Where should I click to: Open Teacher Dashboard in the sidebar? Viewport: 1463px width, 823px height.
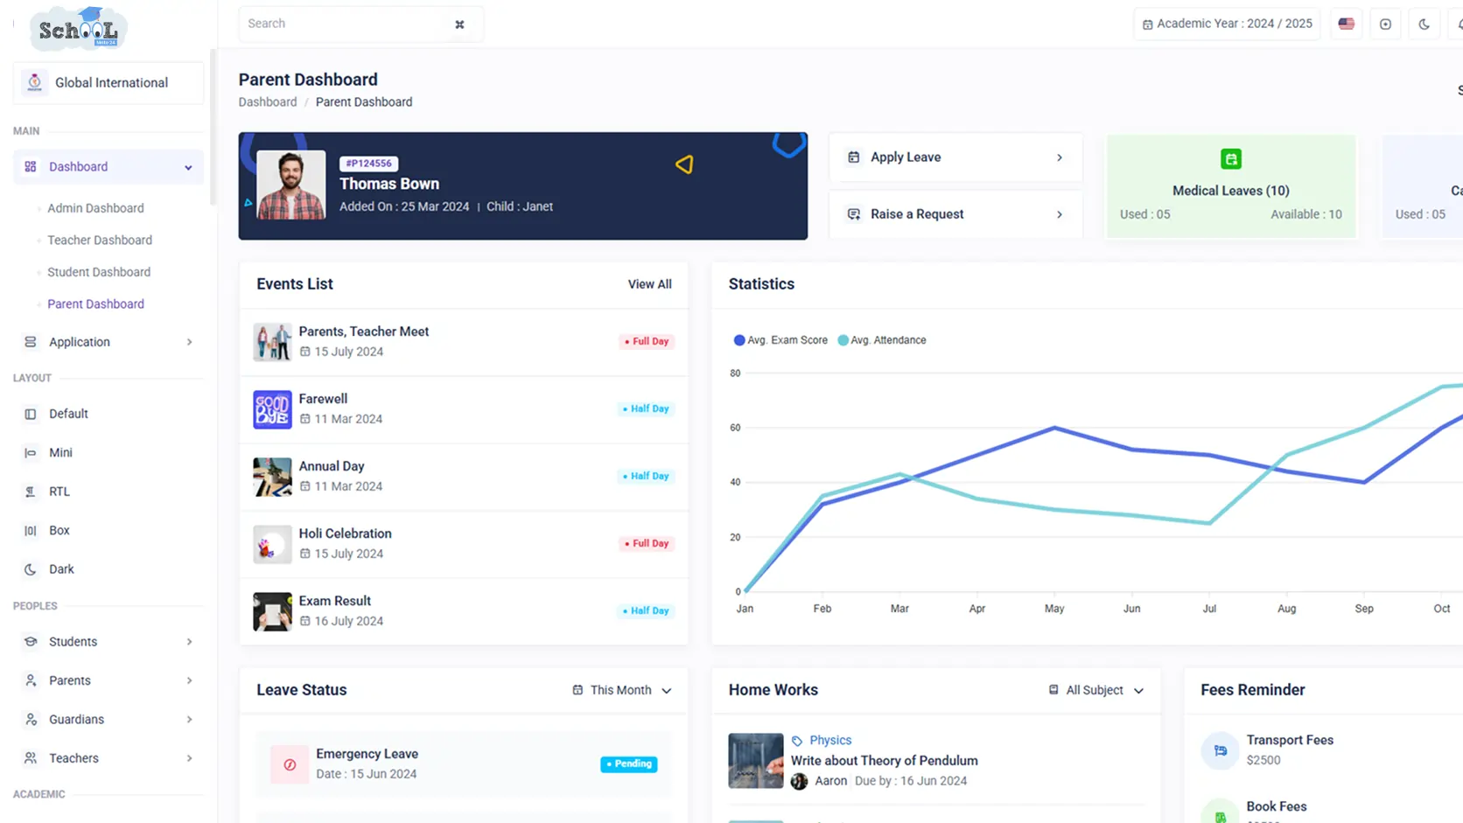100,240
